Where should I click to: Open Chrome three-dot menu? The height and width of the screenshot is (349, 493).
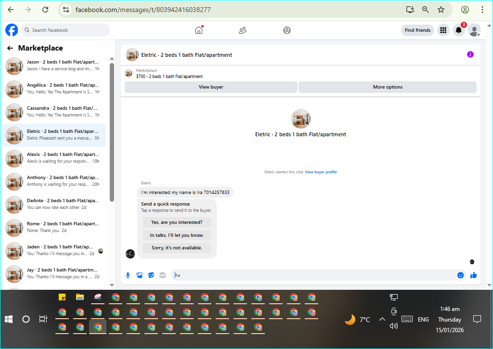482,10
